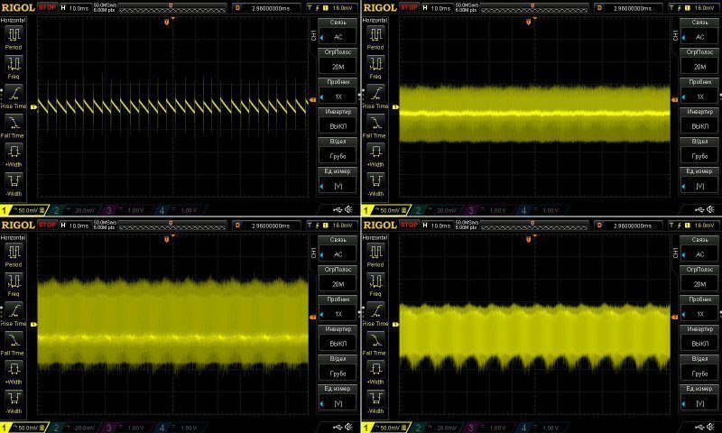Open Ед.измер. [V] units selector in the scalloped-envelope capture
Image resolution: width=722 pixels, height=433 pixels.
[x=699, y=401]
